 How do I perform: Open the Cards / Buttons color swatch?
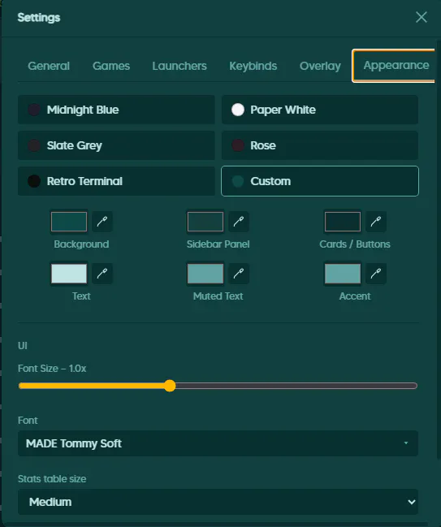coord(343,222)
